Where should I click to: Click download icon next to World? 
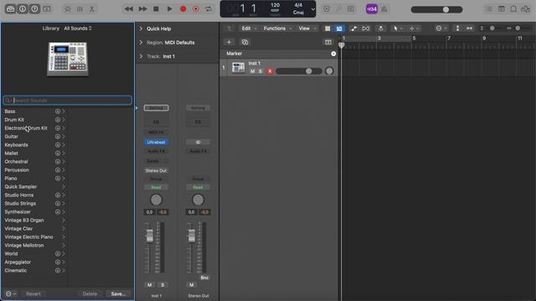(58, 253)
